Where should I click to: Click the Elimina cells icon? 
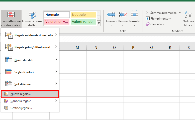pyautogui.click(x=123, y=15)
